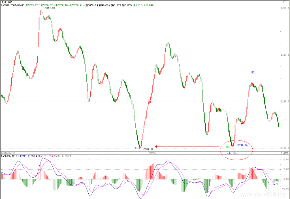The height and width of the screenshot is (199, 290).
Task: Click the 5327.8 level on price axis
Action: [285, 55]
